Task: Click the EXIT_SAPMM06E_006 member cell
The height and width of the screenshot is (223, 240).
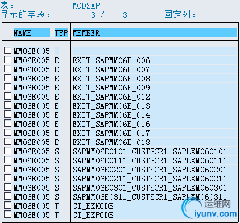Action: click(155, 60)
